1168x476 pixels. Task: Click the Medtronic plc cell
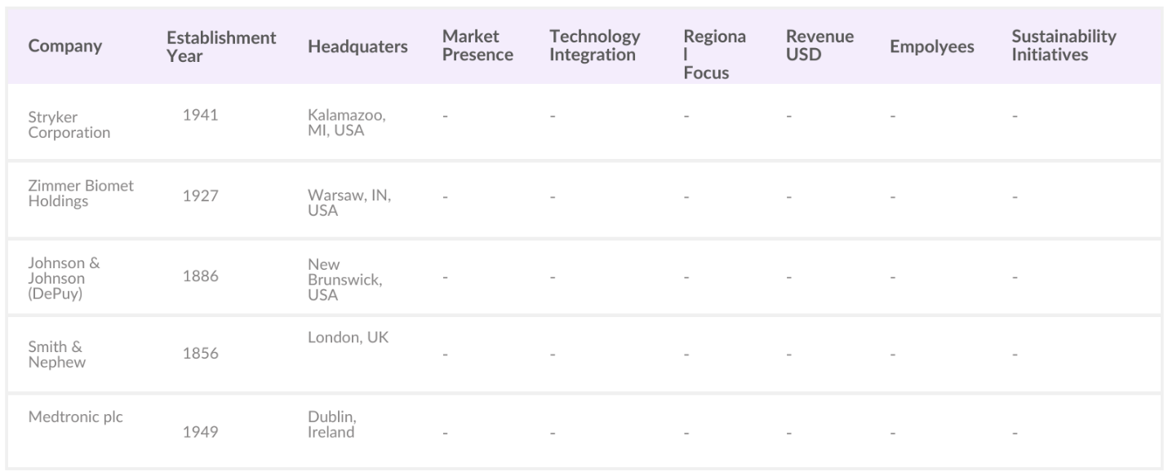(x=75, y=416)
